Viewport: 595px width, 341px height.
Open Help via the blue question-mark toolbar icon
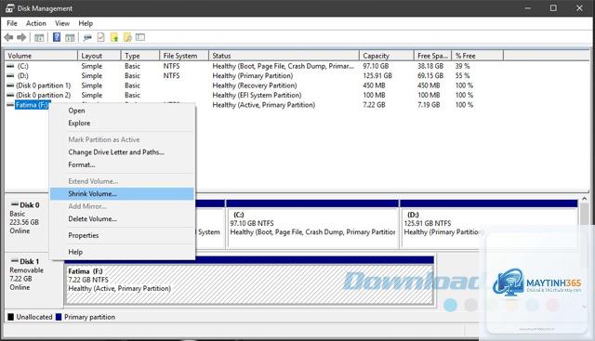pos(57,37)
